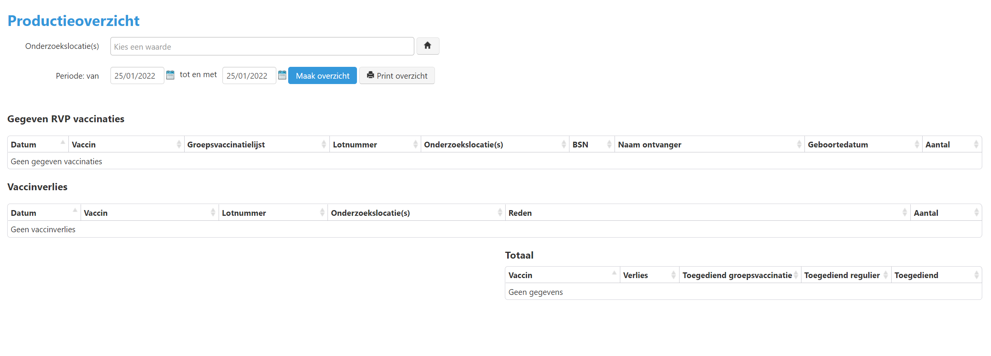Click the Print overzicht button
The image size is (991, 356).
pyautogui.click(x=397, y=76)
